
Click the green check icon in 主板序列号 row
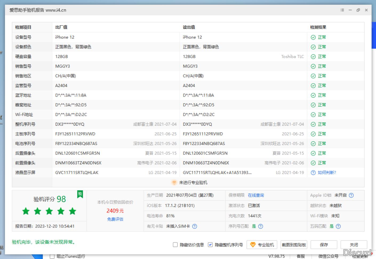(313, 134)
